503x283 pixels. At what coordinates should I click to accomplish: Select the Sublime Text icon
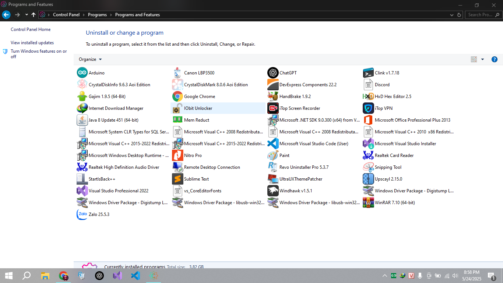pyautogui.click(x=177, y=179)
